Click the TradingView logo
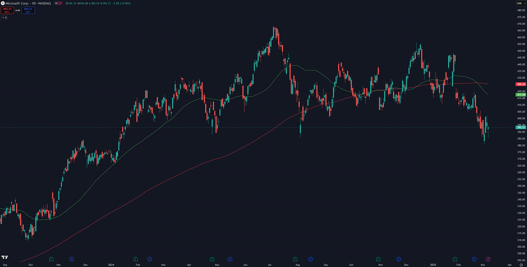Image resolution: width=527 pixels, height=267 pixels. 5,257
